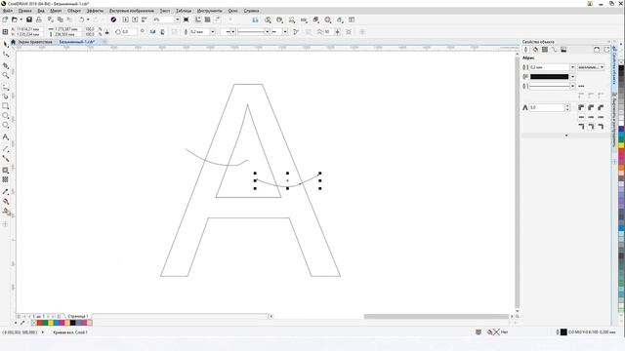
Task: Select the Freehand drawing tool
Action: tap(6, 87)
